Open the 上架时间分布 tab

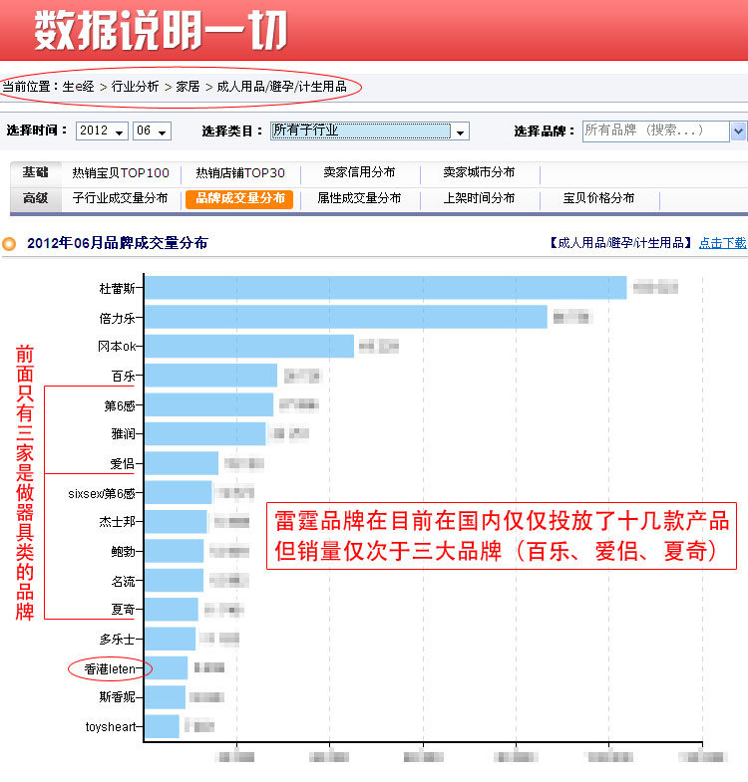pos(480,199)
